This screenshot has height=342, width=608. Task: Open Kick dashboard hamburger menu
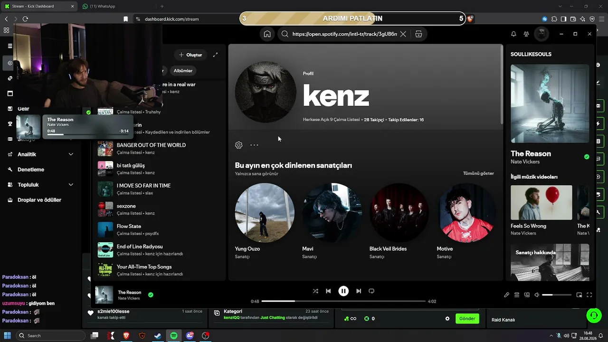tap(10, 46)
